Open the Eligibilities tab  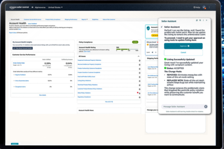point(95,19)
